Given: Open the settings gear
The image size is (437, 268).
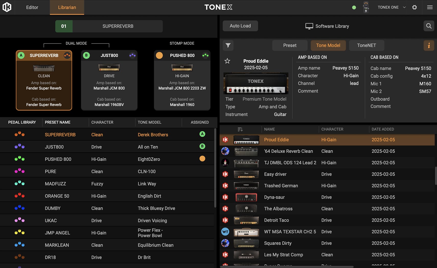Looking at the screenshot, I should coord(415,7).
